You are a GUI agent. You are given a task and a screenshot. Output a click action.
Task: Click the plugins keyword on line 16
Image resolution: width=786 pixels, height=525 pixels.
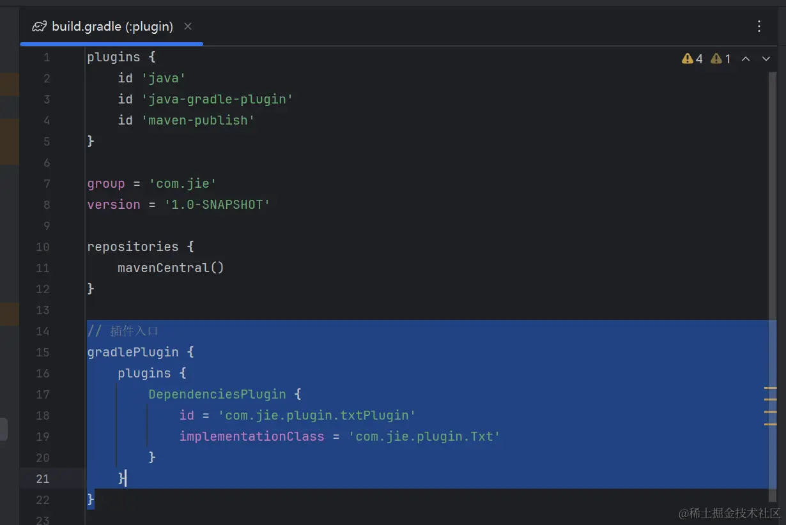(x=144, y=373)
